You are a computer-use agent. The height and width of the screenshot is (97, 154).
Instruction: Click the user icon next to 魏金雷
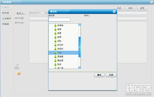pos(55,60)
